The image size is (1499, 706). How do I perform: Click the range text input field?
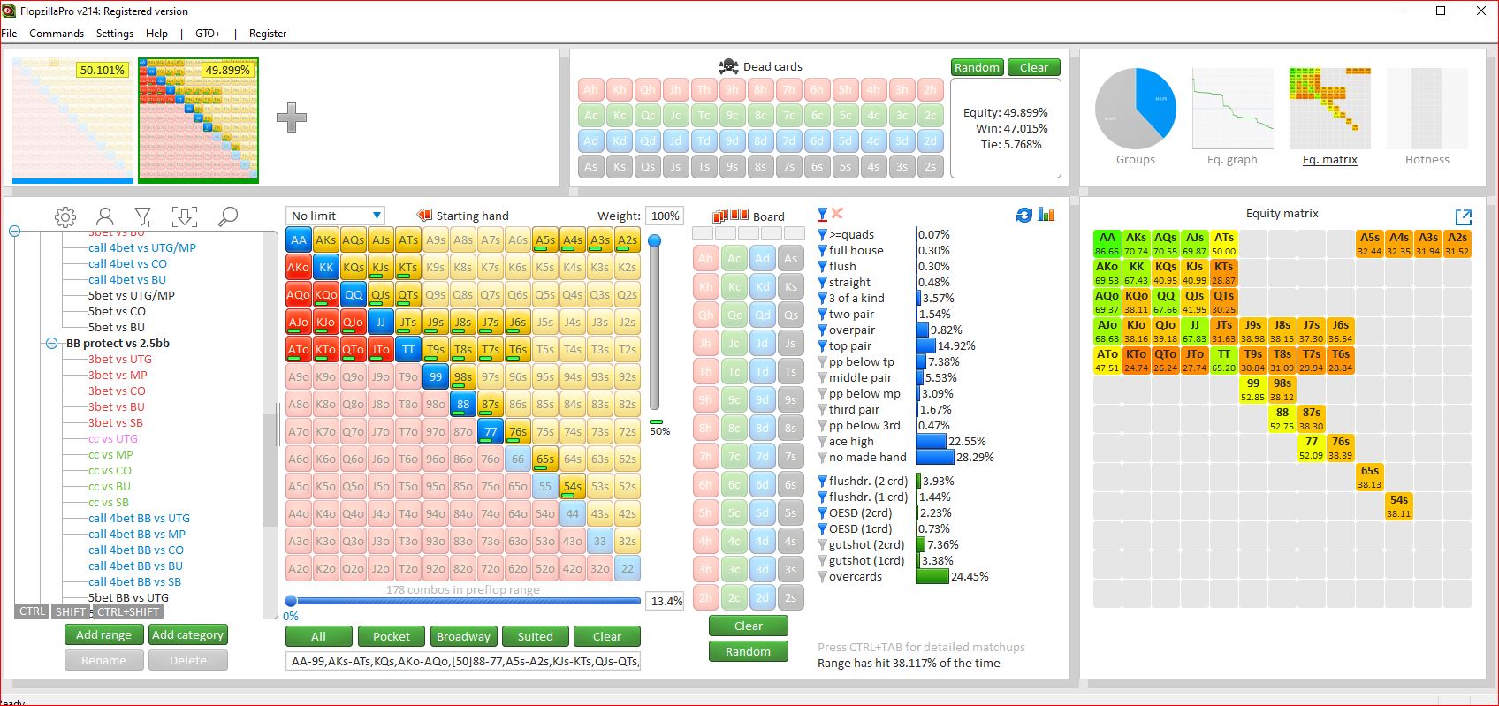[x=463, y=661]
